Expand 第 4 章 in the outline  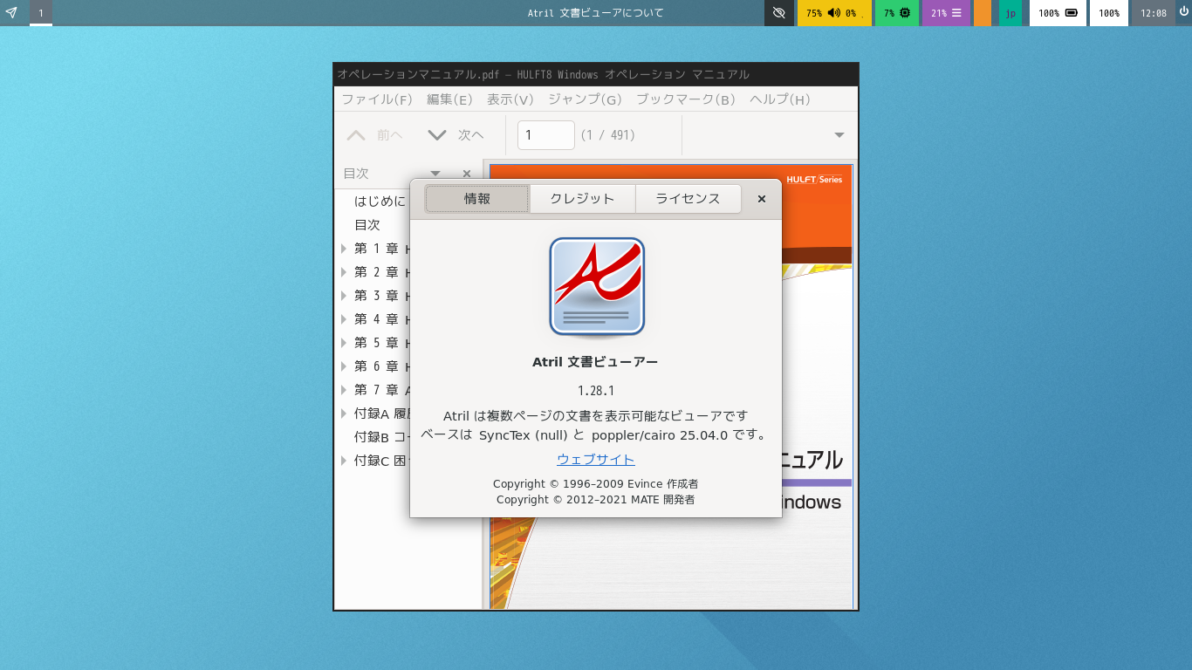click(344, 319)
